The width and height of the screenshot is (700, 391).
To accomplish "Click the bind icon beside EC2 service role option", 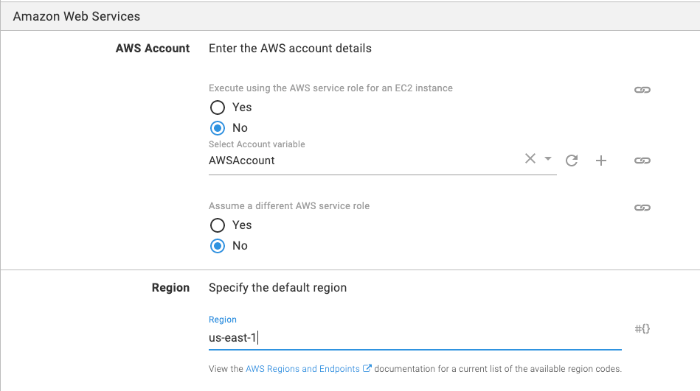I will [642, 90].
